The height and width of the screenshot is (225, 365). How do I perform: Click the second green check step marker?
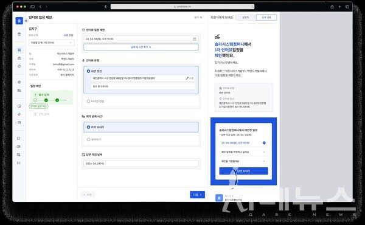coord(46,100)
